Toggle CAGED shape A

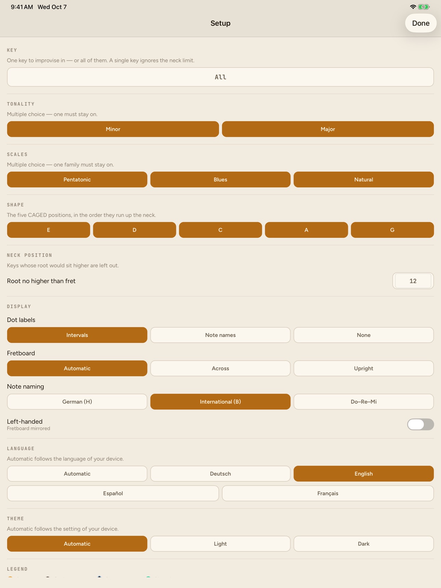click(306, 230)
